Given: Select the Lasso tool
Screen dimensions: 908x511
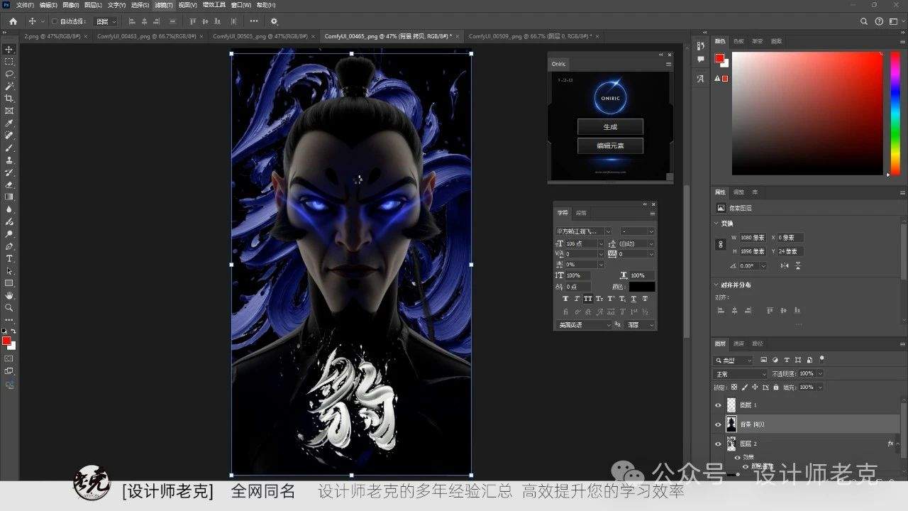Looking at the screenshot, I should point(9,74).
